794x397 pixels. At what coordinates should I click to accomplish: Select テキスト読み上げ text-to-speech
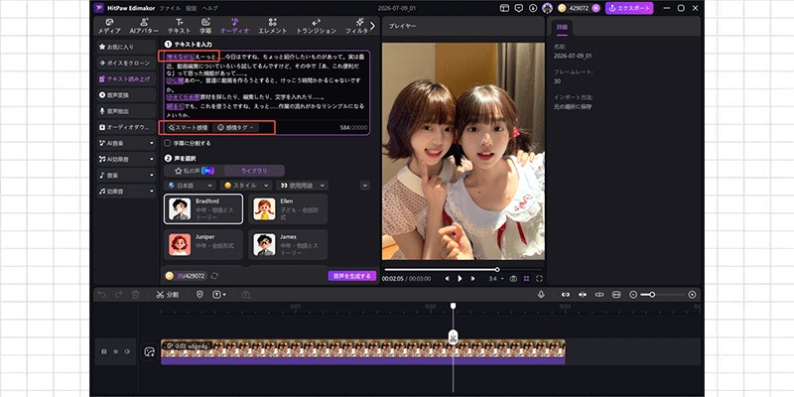127,79
